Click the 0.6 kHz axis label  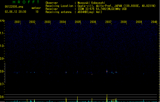coord(2,97)
